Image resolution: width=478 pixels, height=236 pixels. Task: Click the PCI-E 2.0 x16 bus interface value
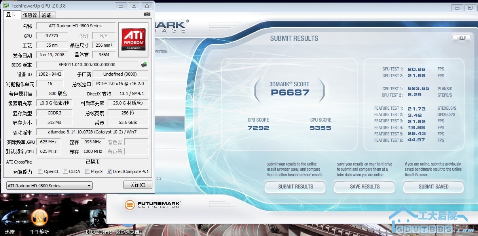click(120, 84)
